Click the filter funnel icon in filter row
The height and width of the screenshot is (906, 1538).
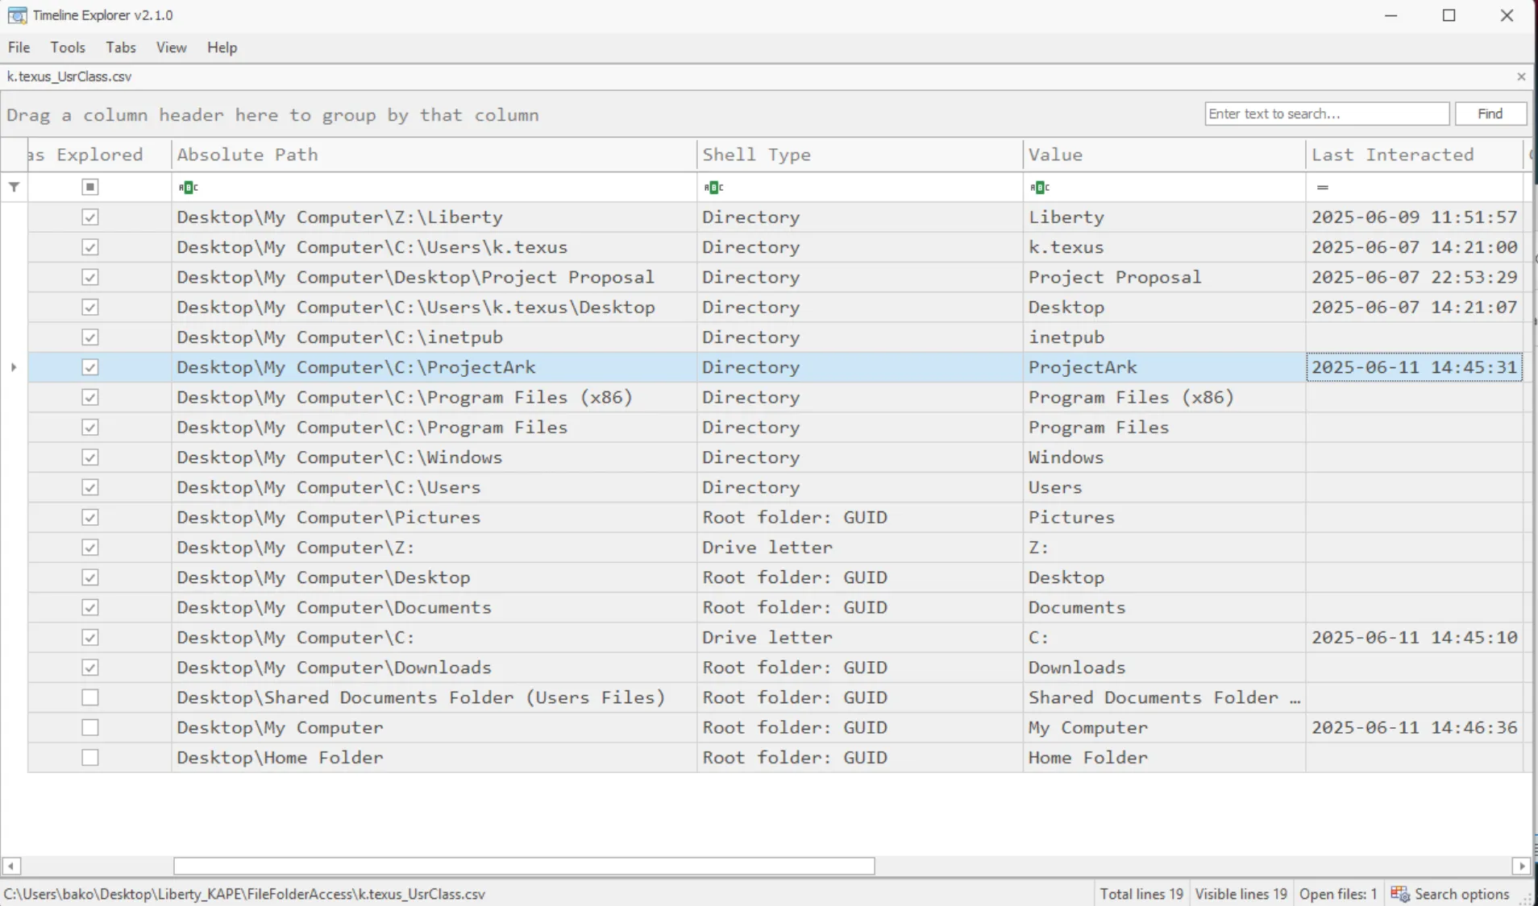14,187
